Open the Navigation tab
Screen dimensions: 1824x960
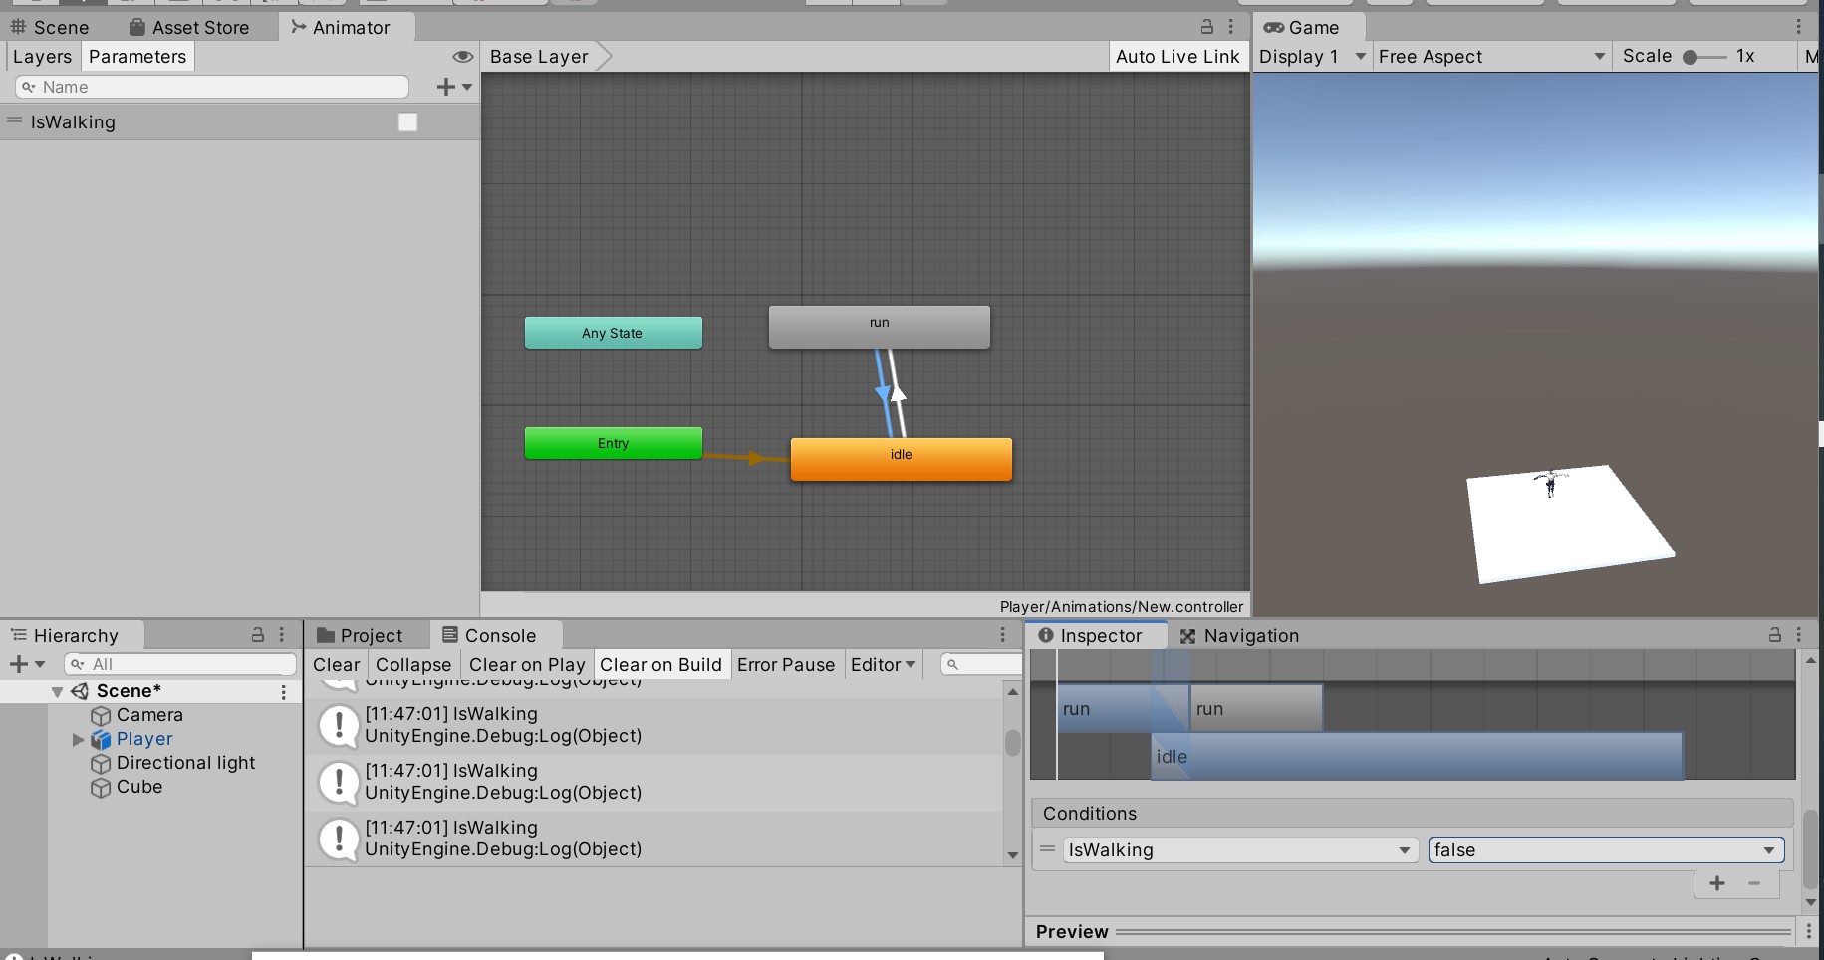click(1239, 635)
